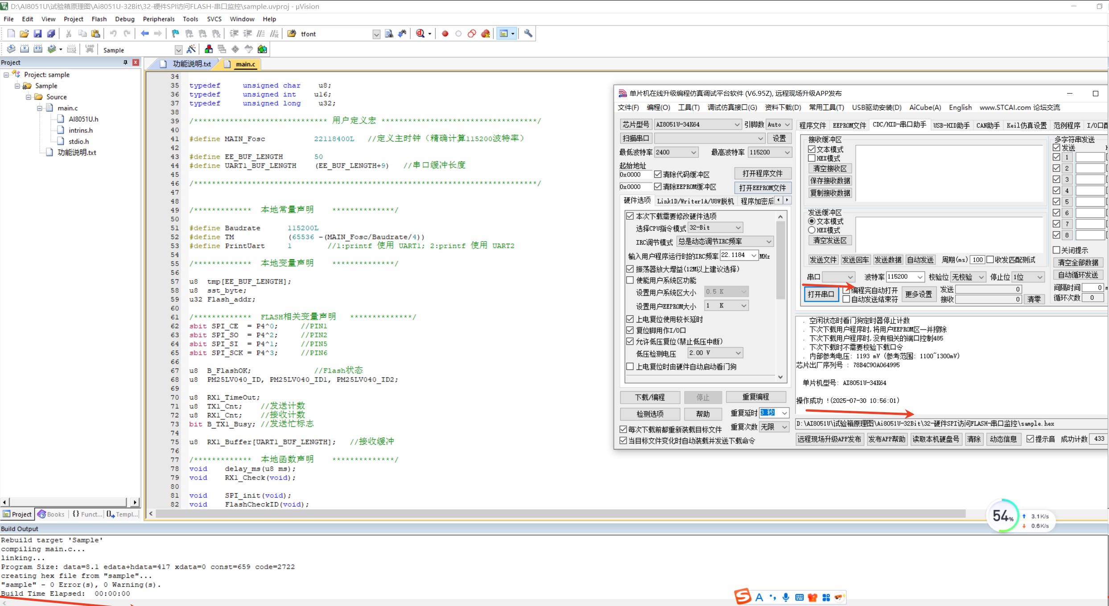This screenshot has width=1109, height=606.
Task: Create a new file via toolbar icon
Action: (11, 34)
